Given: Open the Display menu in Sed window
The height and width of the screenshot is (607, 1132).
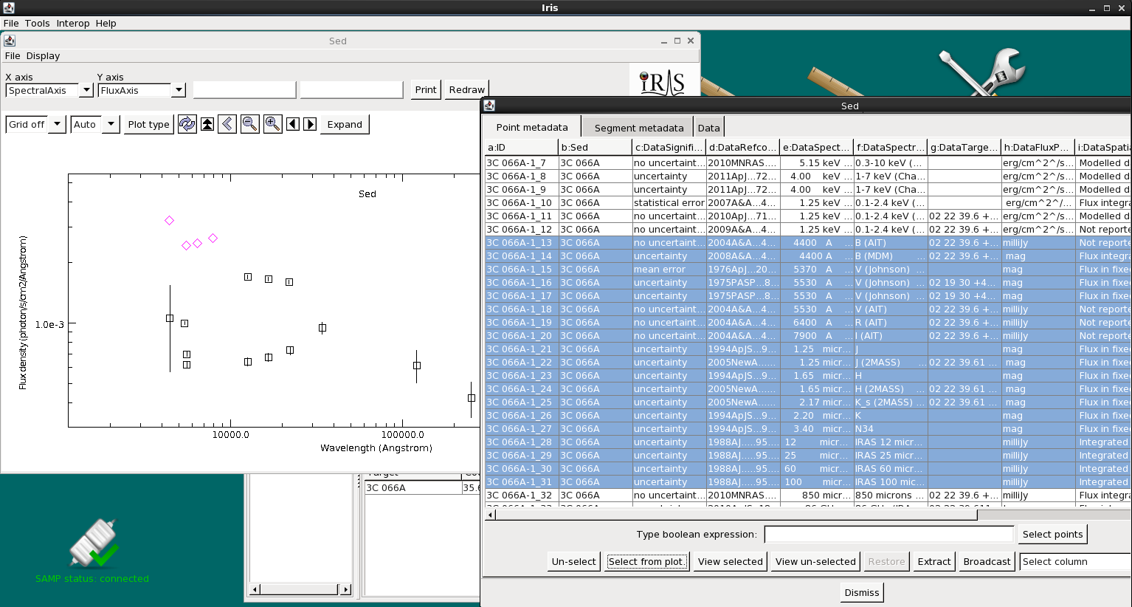Looking at the screenshot, I should [43, 55].
